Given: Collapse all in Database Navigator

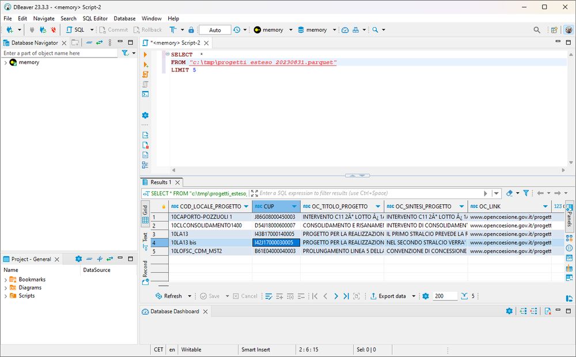Looking at the screenshot, I should pos(89,43).
